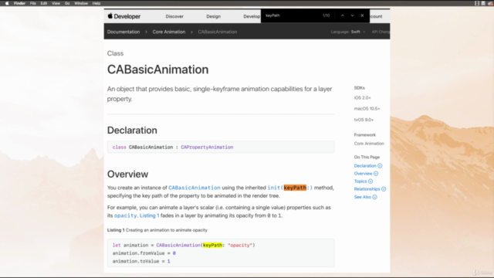The width and height of the screenshot is (494, 278).
Task: Jump to Overview in On This Page
Action: click(363, 174)
